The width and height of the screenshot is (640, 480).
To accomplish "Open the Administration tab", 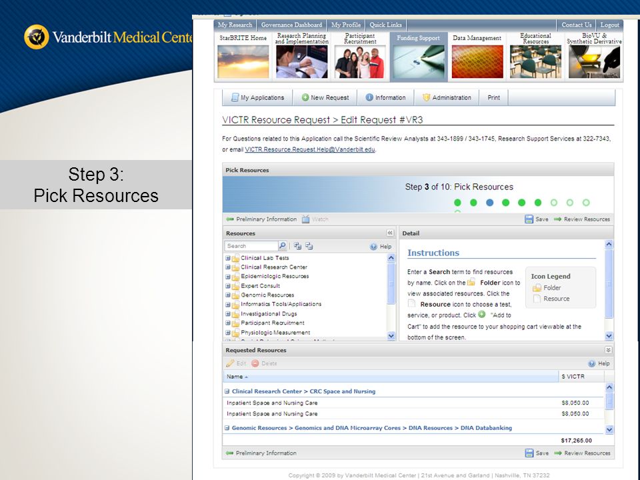I will click(447, 97).
